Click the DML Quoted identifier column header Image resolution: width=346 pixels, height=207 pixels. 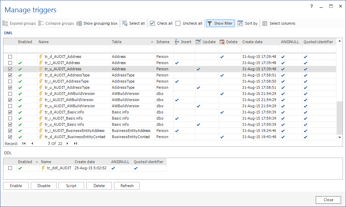[x=319, y=42]
